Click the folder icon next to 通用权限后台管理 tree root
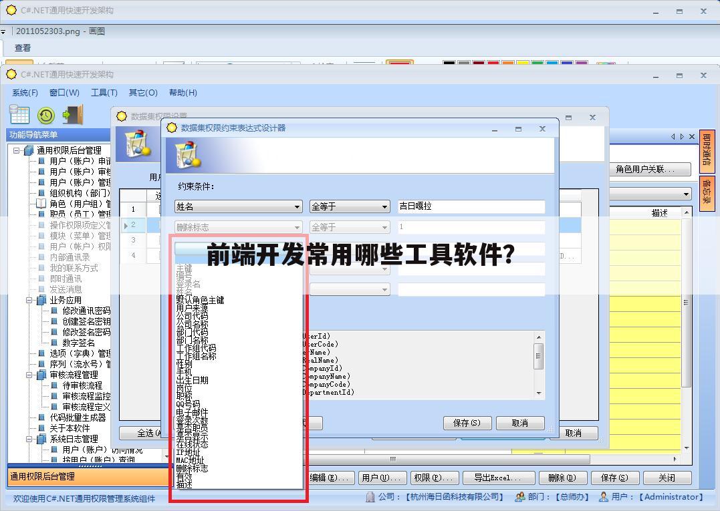Image resolution: width=720 pixels, height=511 pixels. coord(29,150)
